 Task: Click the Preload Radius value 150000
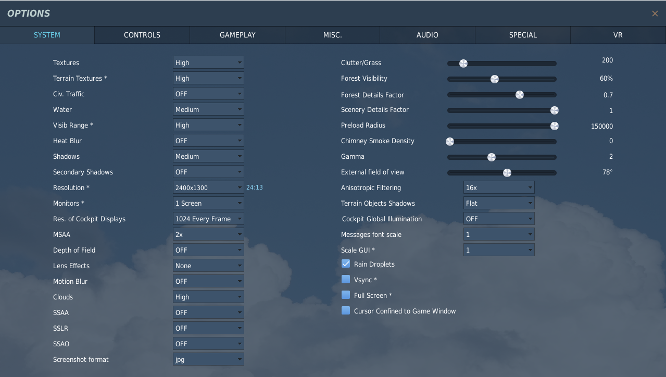(602, 126)
